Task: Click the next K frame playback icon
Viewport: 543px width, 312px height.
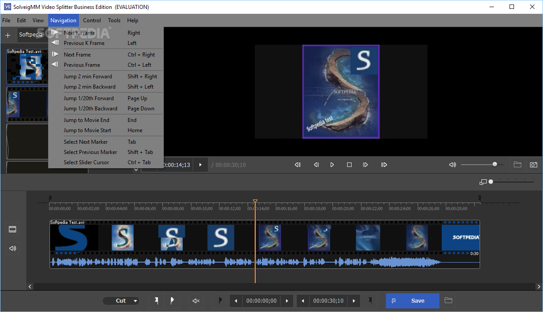Action: click(x=384, y=165)
